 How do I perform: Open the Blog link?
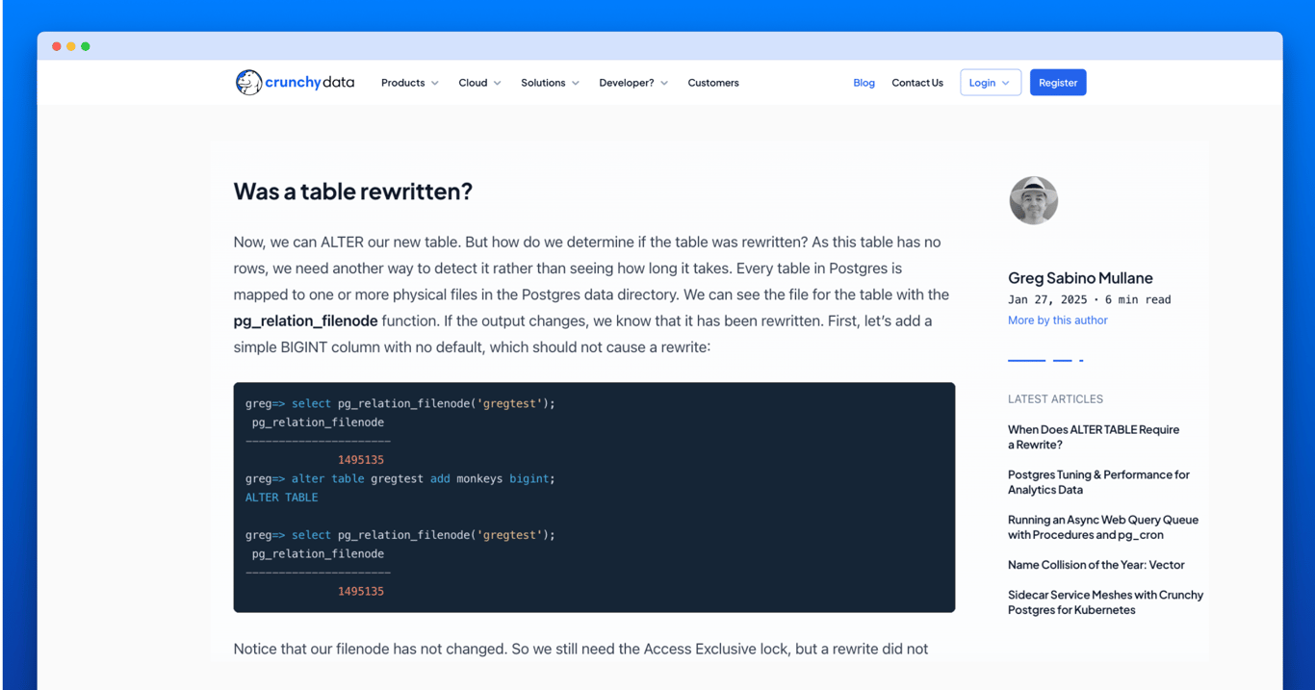[x=864, y=83]
